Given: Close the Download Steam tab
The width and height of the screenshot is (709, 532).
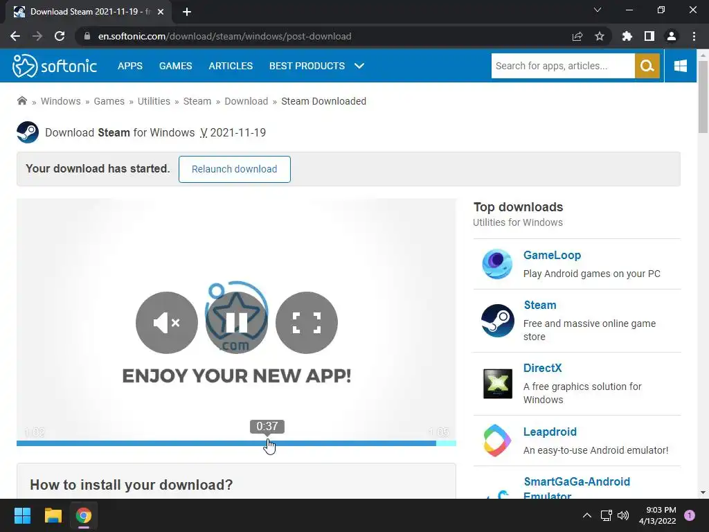Looking at the screenshot, I should pos(161,12).
